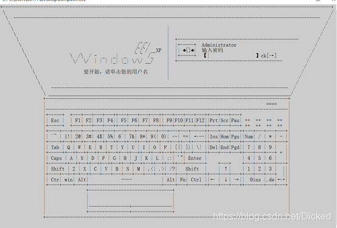The width and height of the screenshot is (337, 228).
Task: Click the down arrow key
Action: 226,180
